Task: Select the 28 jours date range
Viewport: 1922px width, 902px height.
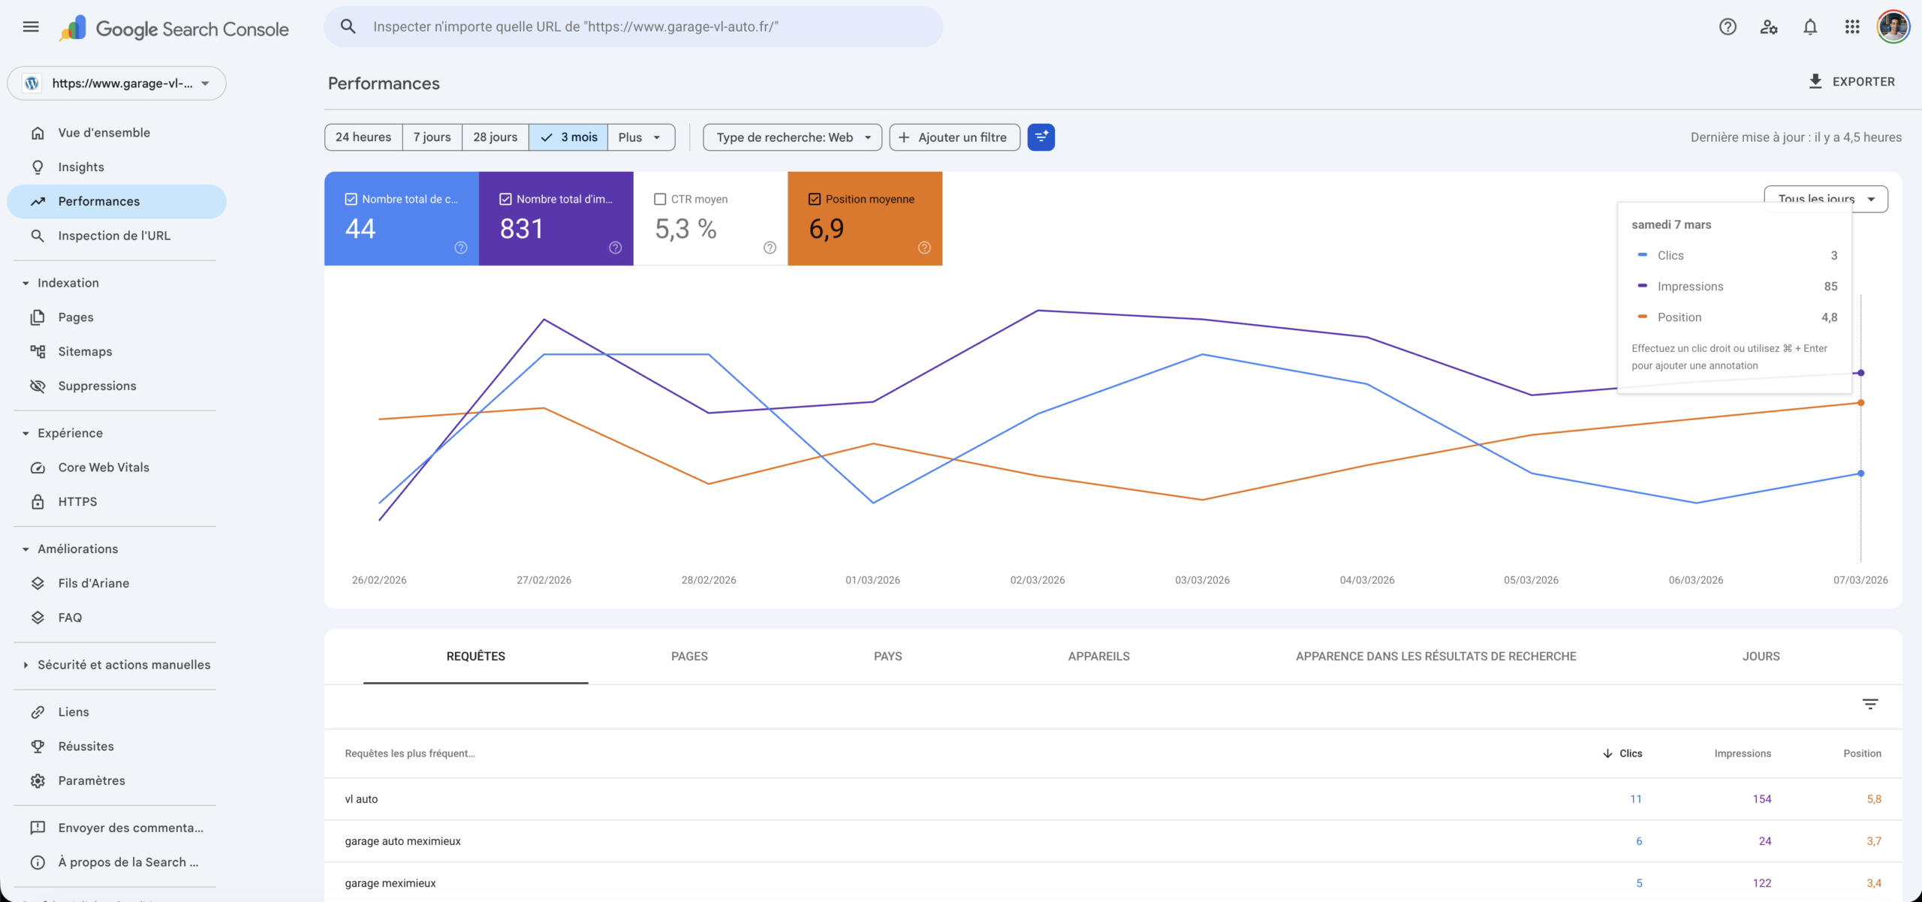Action: point(495,137)
